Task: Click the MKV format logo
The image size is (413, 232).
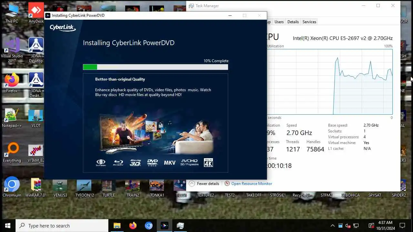Action: 170,163
